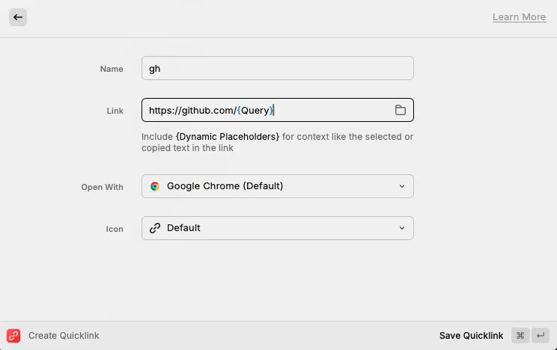Click the Create Quicklink title text
This screenshot has width=557, height=350.
click(64, 336)
